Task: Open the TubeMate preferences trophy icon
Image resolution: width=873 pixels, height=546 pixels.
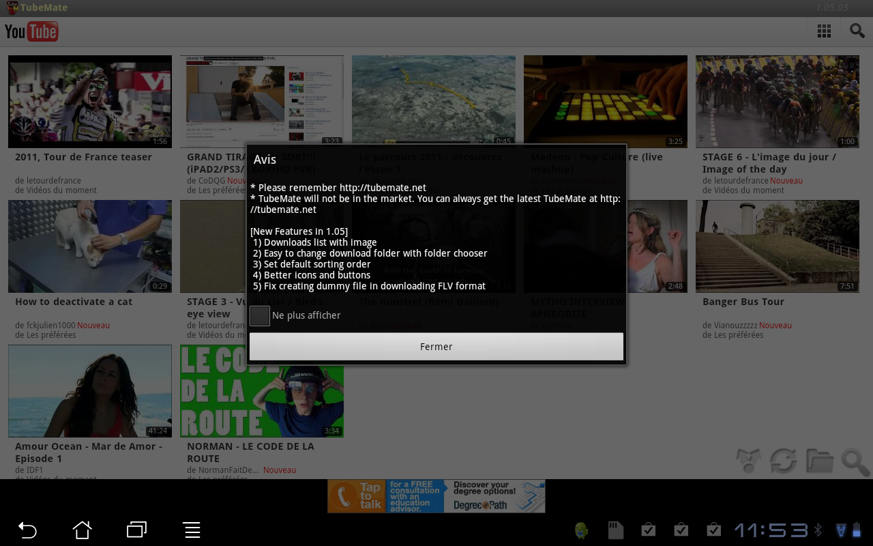Action: pos(748,461)
